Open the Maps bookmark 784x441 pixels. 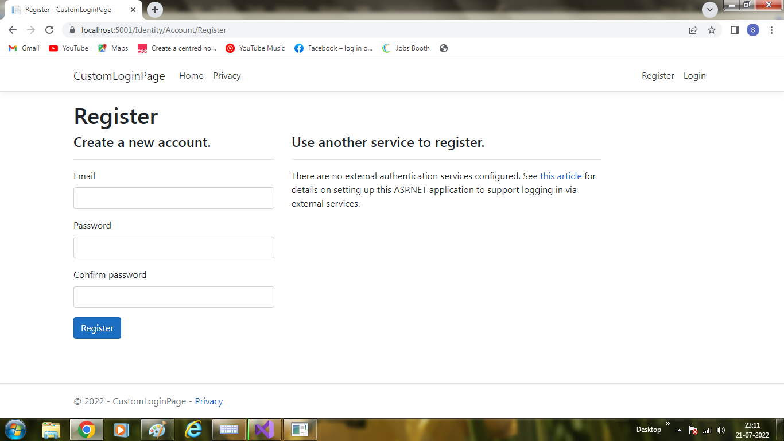click(113, 48)
